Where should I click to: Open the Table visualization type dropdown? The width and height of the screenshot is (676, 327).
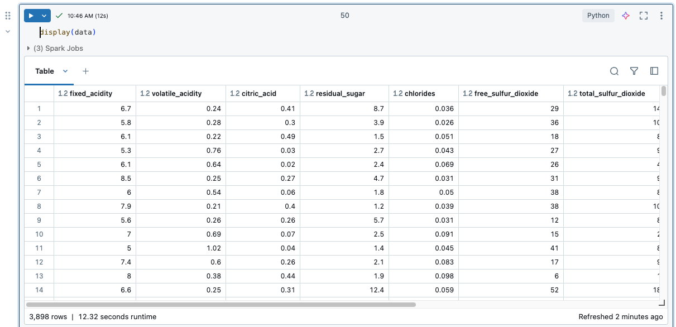pos(65,71)
